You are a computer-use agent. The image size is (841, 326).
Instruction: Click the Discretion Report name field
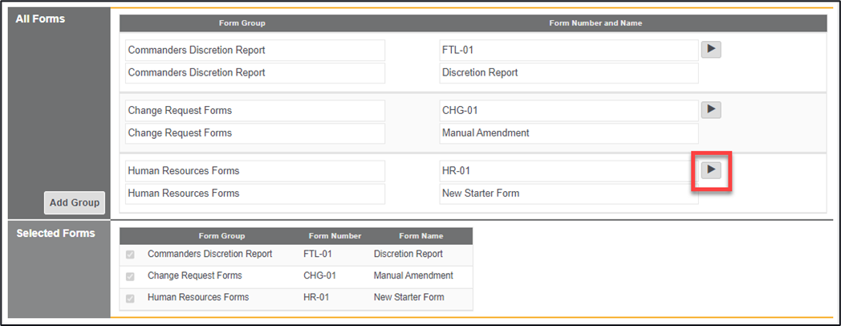click(568, 73)
